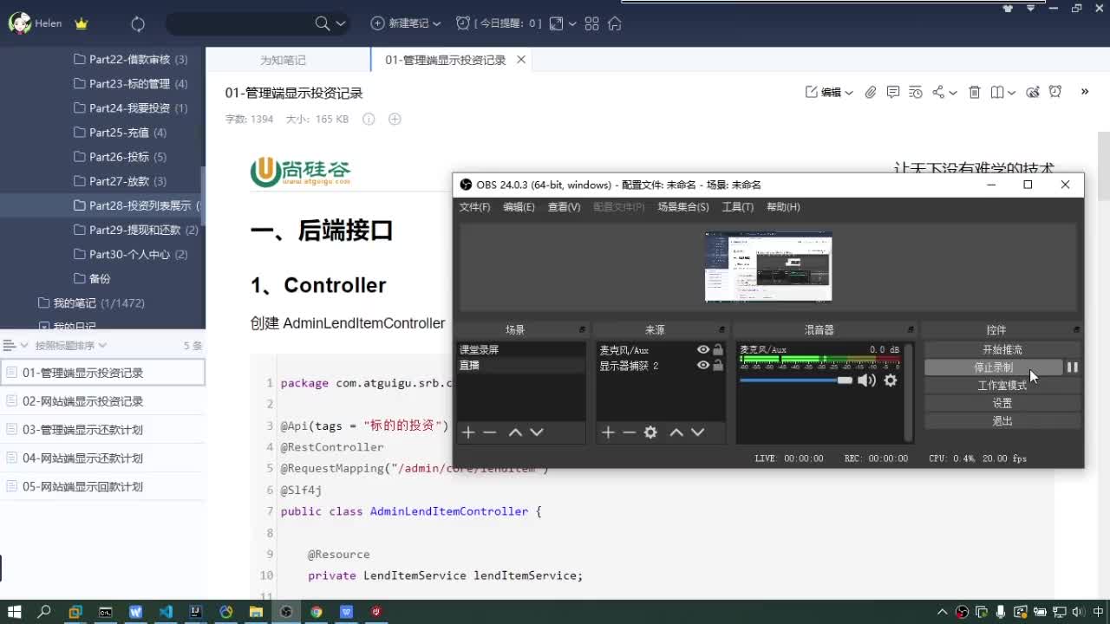Open OBS 查看(V) menu
This screenshot has width=1110, height=624.
coord(564,207)
